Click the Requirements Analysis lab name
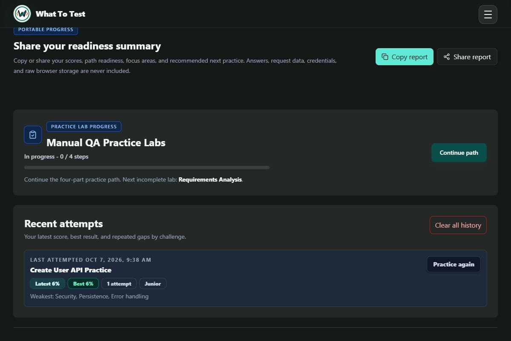This screenshot has height=341, width=511. pos(210,179)
